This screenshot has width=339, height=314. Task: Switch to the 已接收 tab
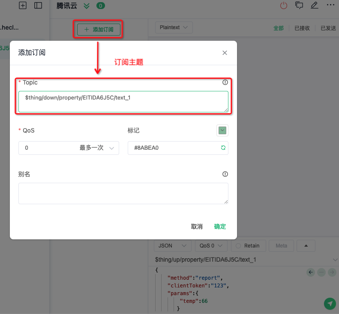click(302, 28)
